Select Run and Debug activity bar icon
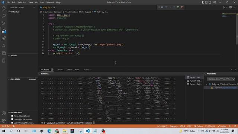The height and width of the screenshot is (134, 238). tap(4, 31)
